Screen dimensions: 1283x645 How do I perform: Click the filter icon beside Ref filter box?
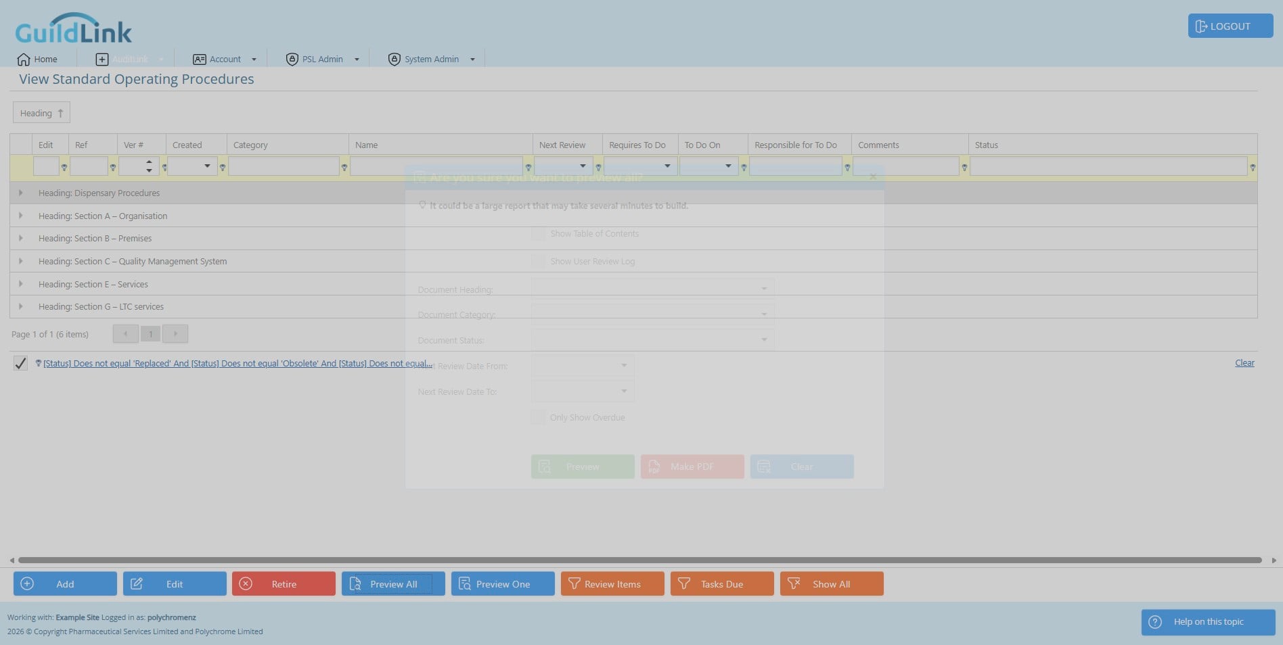pyautogui.click(x=113, y=167)
